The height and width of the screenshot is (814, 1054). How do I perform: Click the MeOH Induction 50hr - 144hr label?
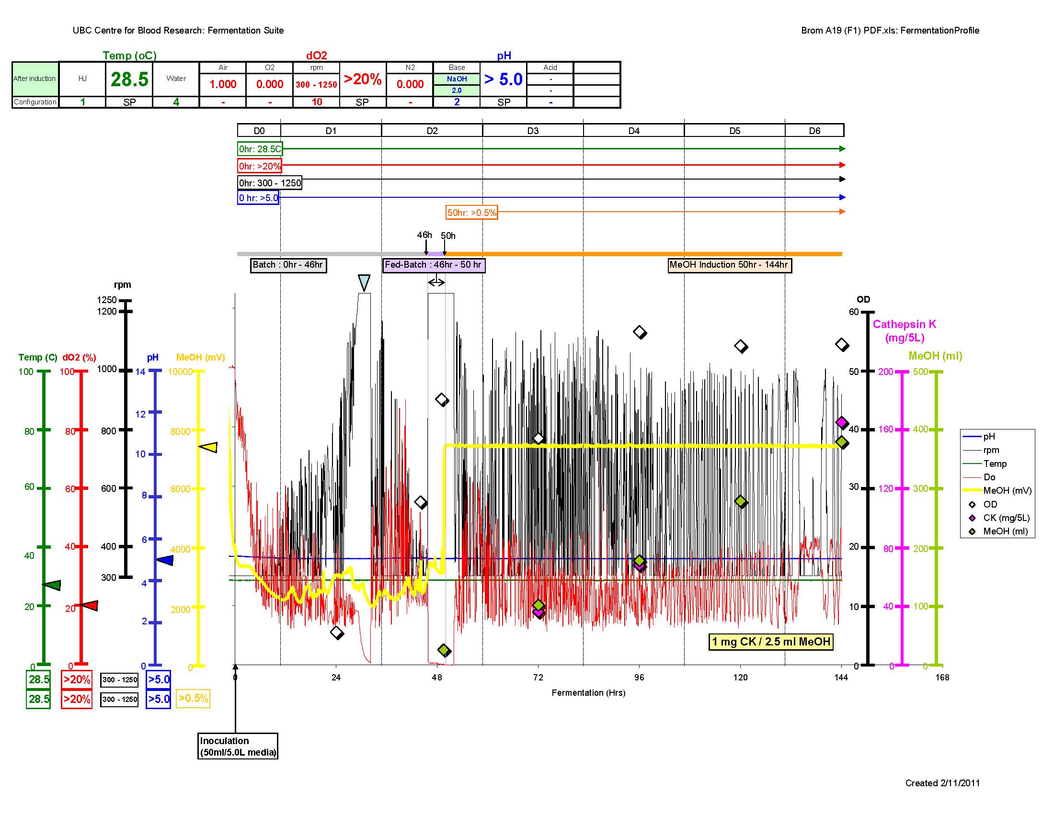click(x=729, y=265)
